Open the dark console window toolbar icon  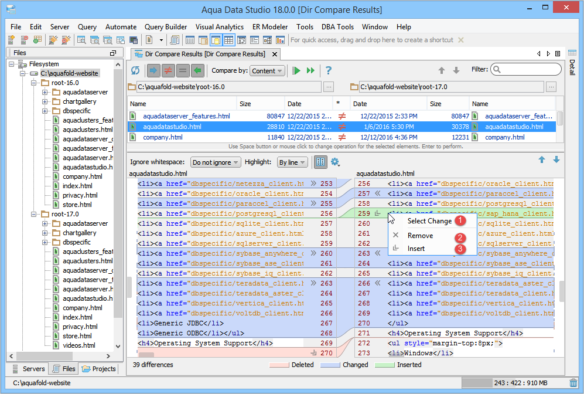(x=134, y=39)
